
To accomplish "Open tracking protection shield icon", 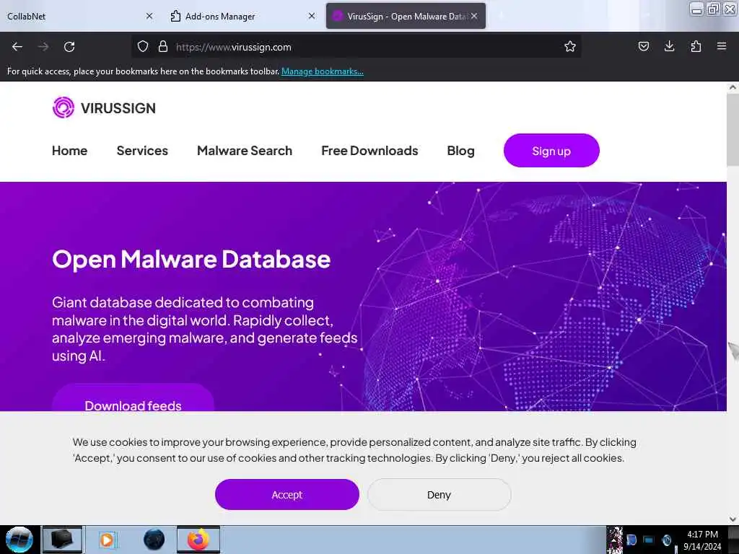I will pyautogui.click(x=143, y=46).
